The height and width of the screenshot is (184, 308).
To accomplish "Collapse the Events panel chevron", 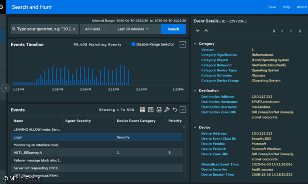I will pyautogui.click(x=183, y=110).
